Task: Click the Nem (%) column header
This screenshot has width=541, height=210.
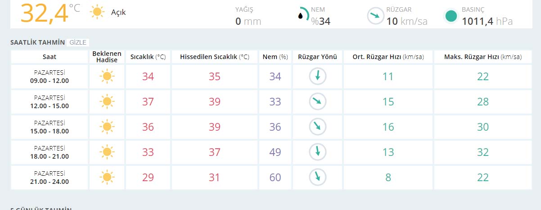Action: (275, 57)
